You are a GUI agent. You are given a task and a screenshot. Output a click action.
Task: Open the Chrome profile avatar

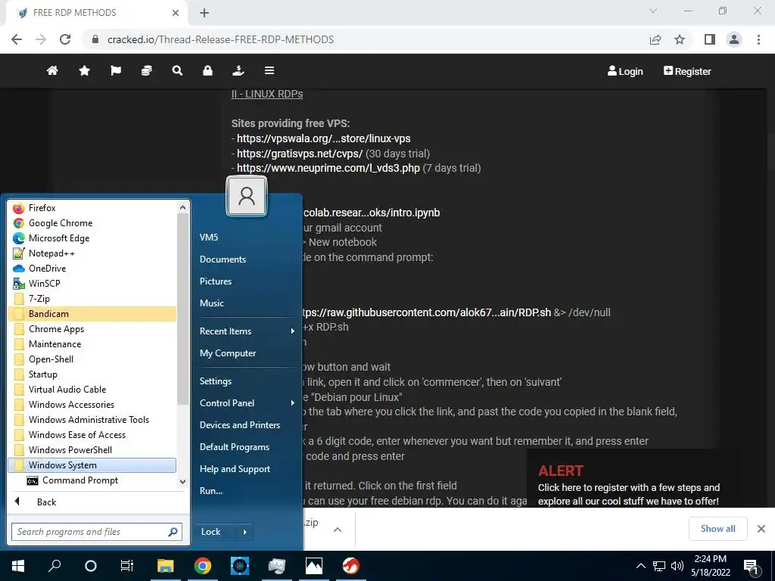click(734, 39)
